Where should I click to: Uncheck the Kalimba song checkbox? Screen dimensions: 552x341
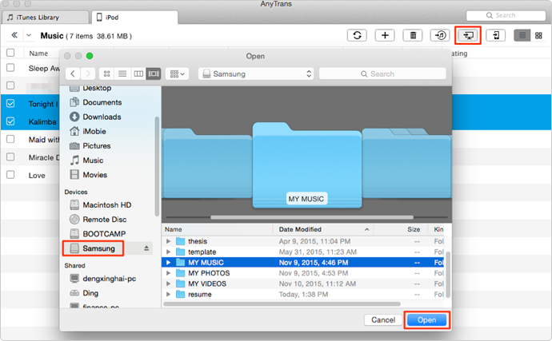[10, 121]
